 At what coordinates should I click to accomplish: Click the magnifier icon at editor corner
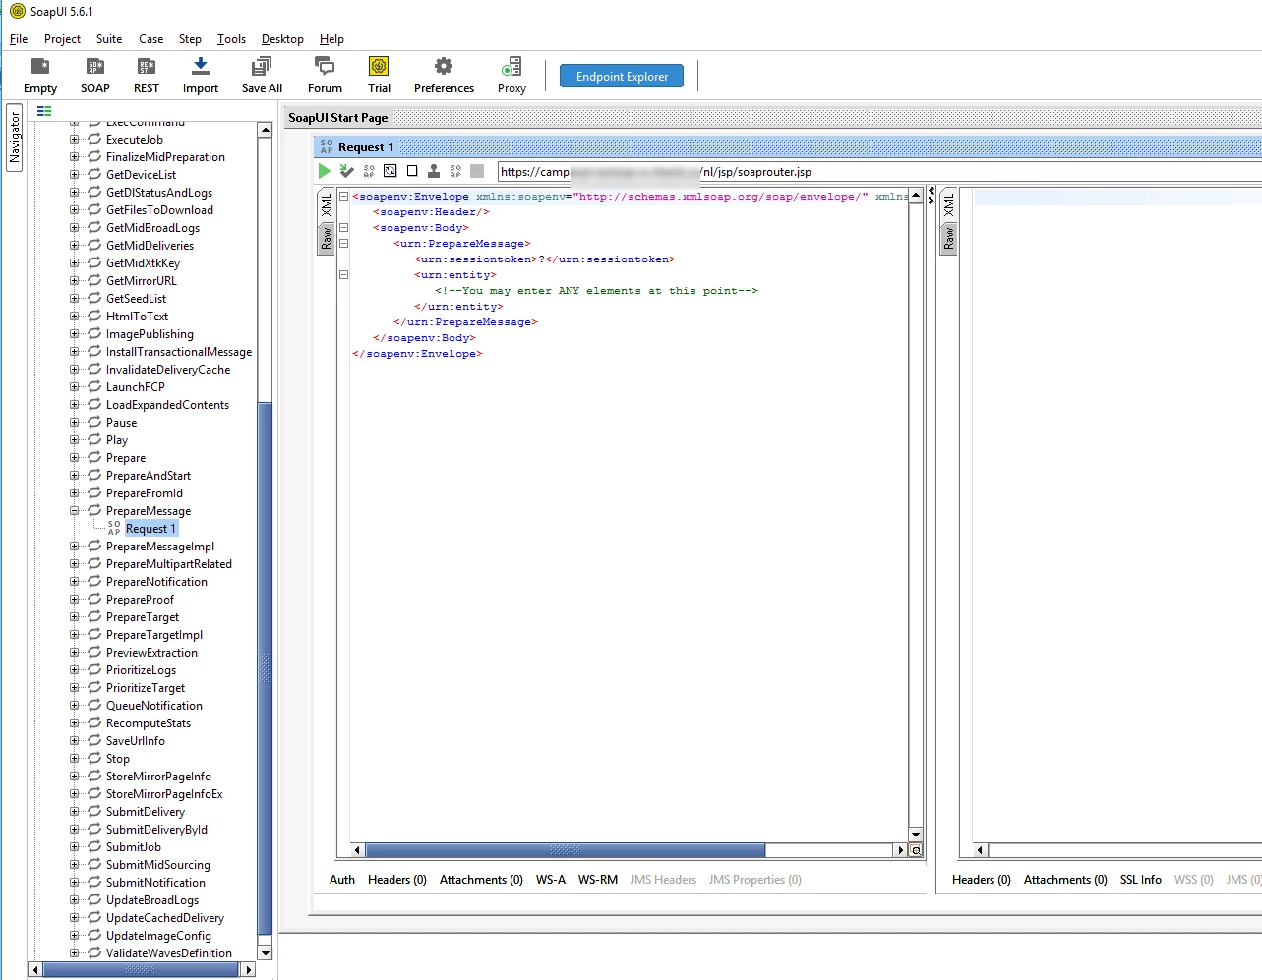916,850
